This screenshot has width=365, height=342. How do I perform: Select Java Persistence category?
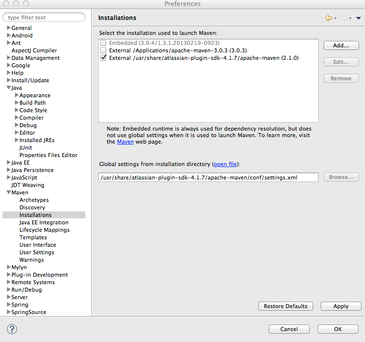click(32, 170)
